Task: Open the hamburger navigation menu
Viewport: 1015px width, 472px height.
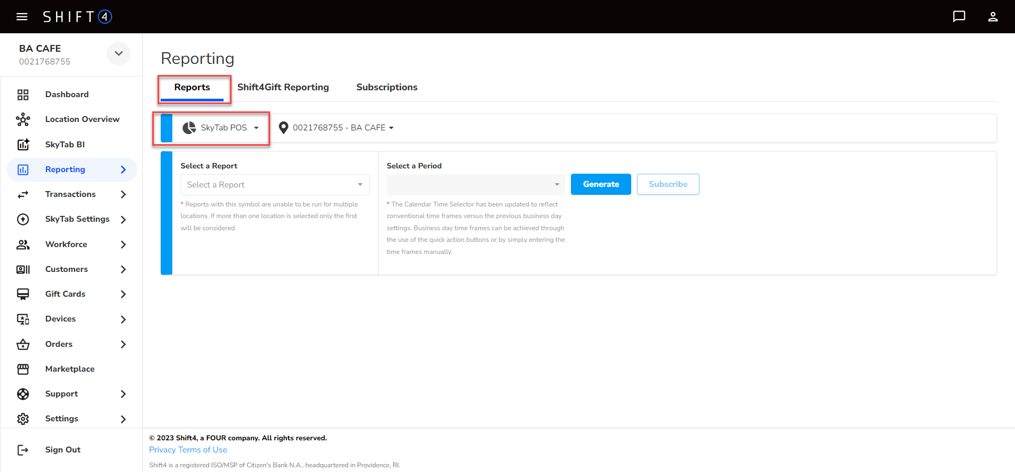Action: click(x=22, y=17)
